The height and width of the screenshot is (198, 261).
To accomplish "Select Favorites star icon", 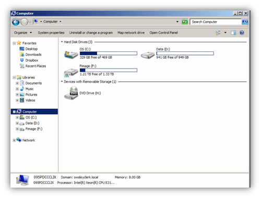I will coord(19,43).
